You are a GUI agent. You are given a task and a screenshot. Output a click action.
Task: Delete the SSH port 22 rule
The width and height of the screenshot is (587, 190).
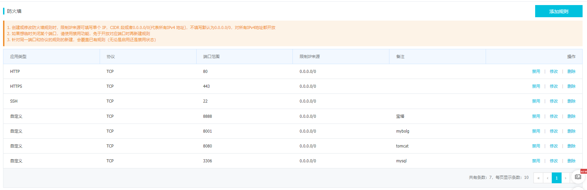pyautogui.click(x=571, y=101)
